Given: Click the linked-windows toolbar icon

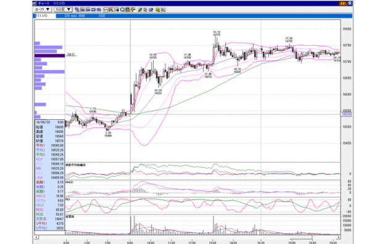Looking at the screenshot, I should [77, 10].
